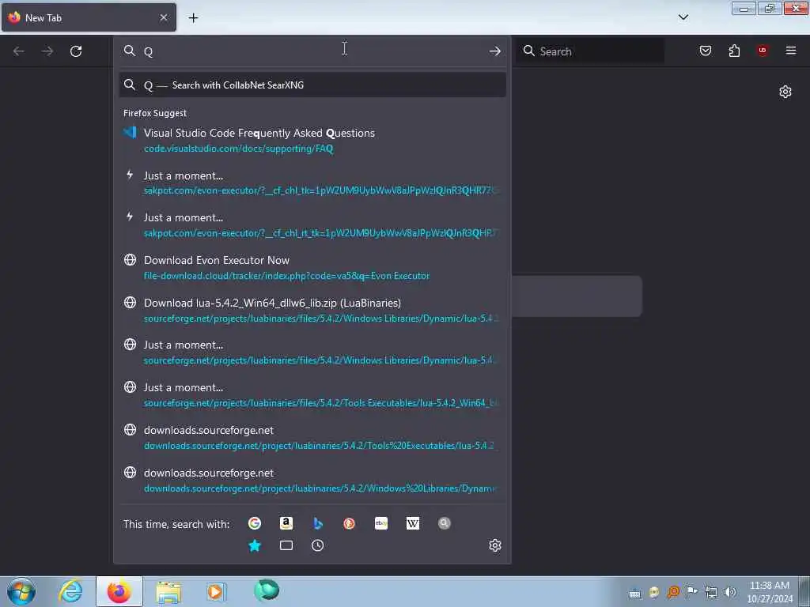Search this time with Amazon

coord(286,523)
